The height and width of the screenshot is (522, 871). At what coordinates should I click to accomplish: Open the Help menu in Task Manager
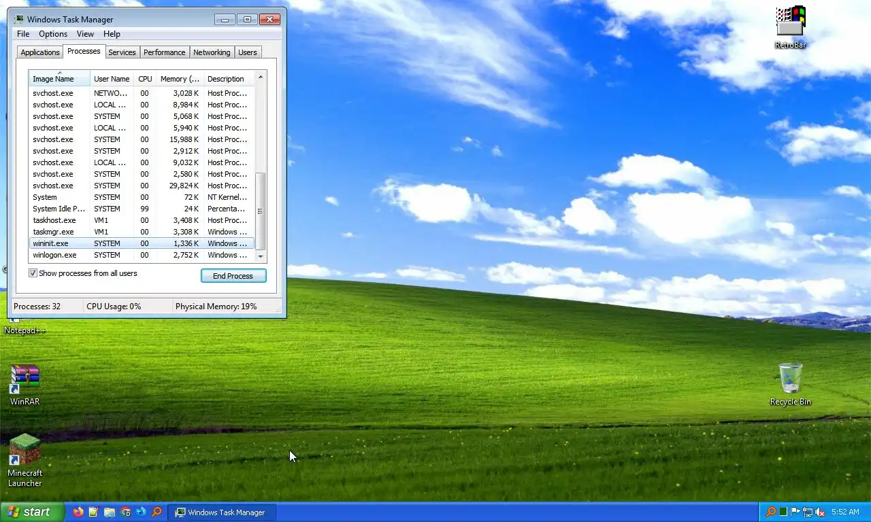coord(112,34)
